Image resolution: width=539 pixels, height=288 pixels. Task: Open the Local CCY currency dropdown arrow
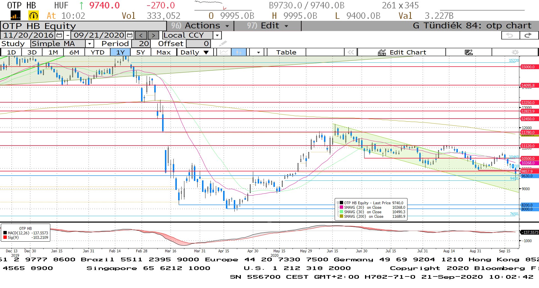pyautogui.click(x=217, y=35)
